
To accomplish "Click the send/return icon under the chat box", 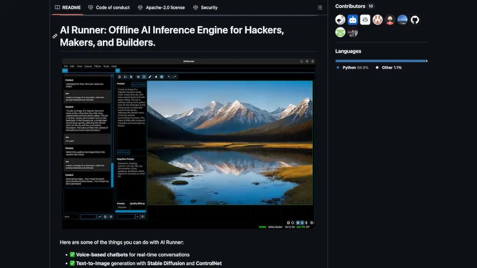I will (100, 217).
